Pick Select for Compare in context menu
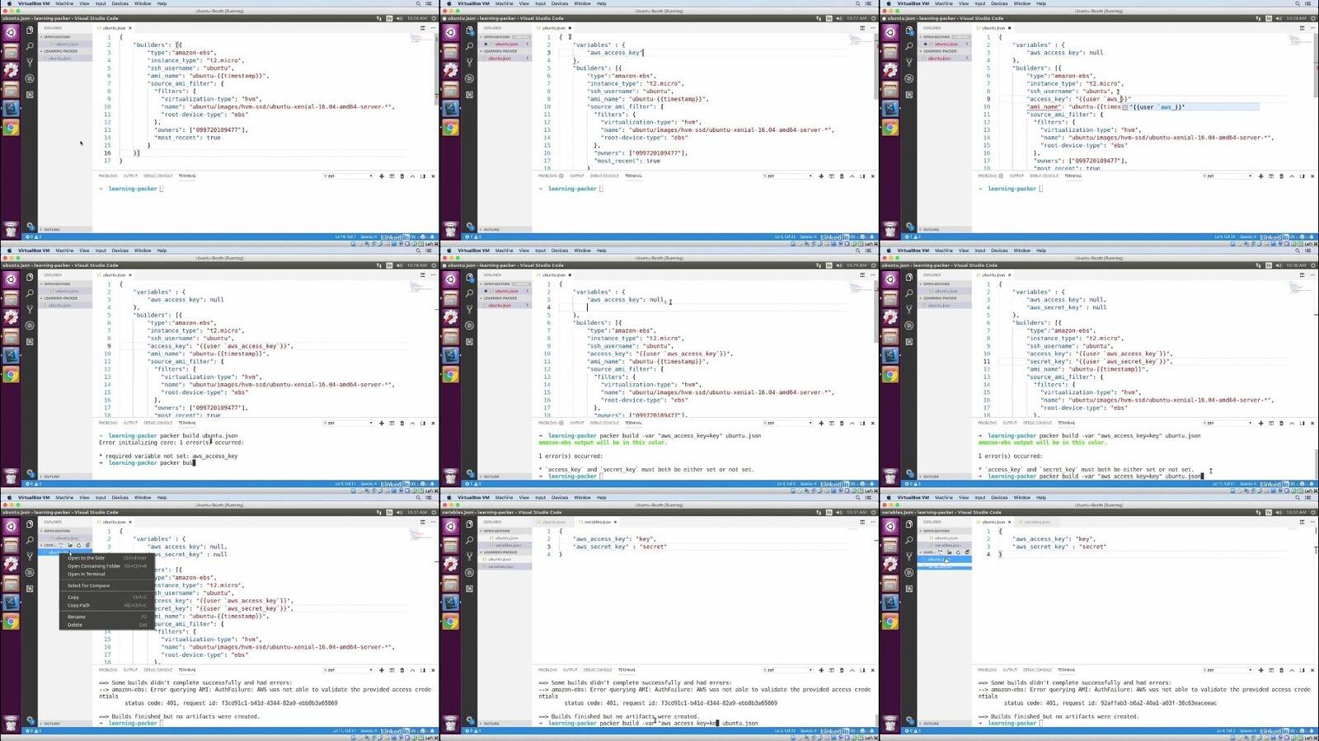The height and width of the screenshot is (741, 1319). (106, 585)
